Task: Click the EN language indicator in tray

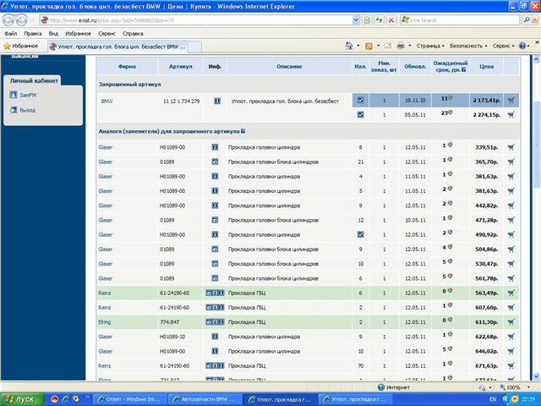Action: point(492,399)
